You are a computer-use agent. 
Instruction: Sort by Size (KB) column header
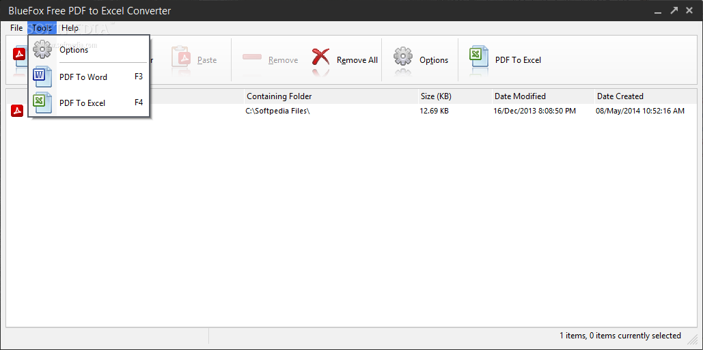pyautogui.click(x=454, y=96)
